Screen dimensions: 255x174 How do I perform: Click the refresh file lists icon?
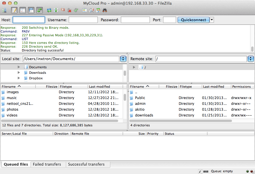49,10
